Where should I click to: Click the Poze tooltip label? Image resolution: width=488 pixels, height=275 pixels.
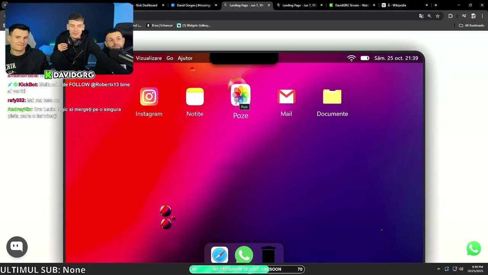pos(244,107)
